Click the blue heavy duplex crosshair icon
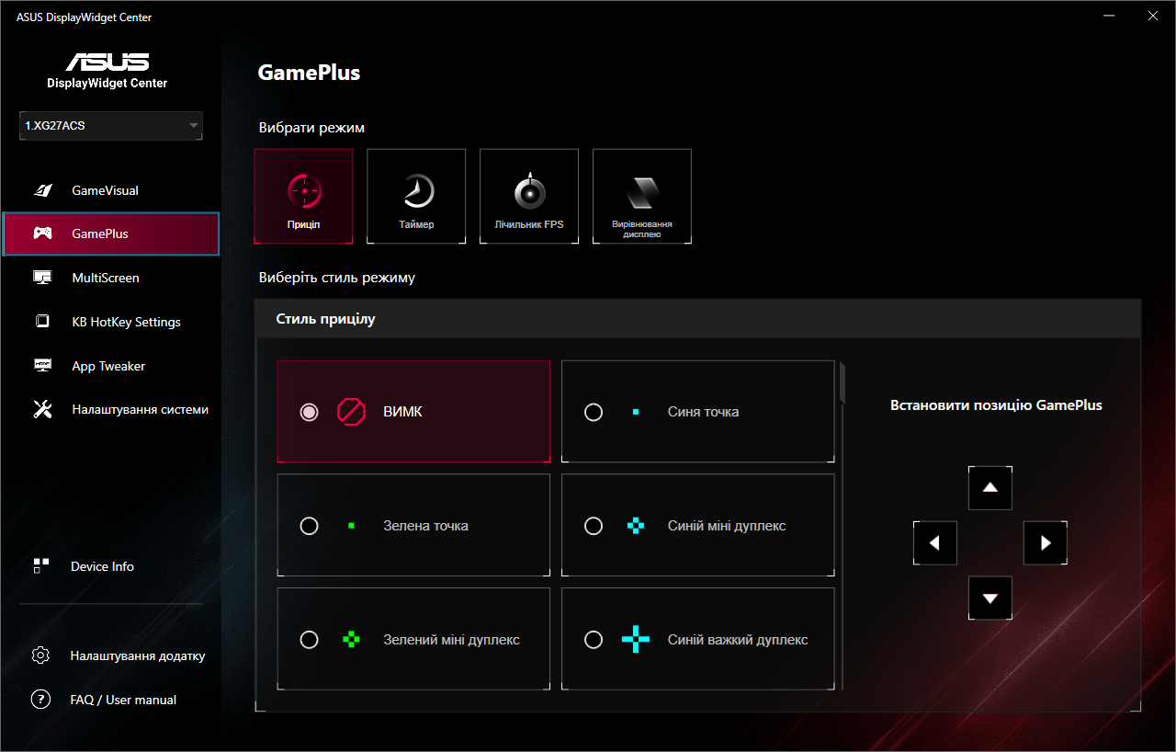The image size is (1176, 752). 636,639
